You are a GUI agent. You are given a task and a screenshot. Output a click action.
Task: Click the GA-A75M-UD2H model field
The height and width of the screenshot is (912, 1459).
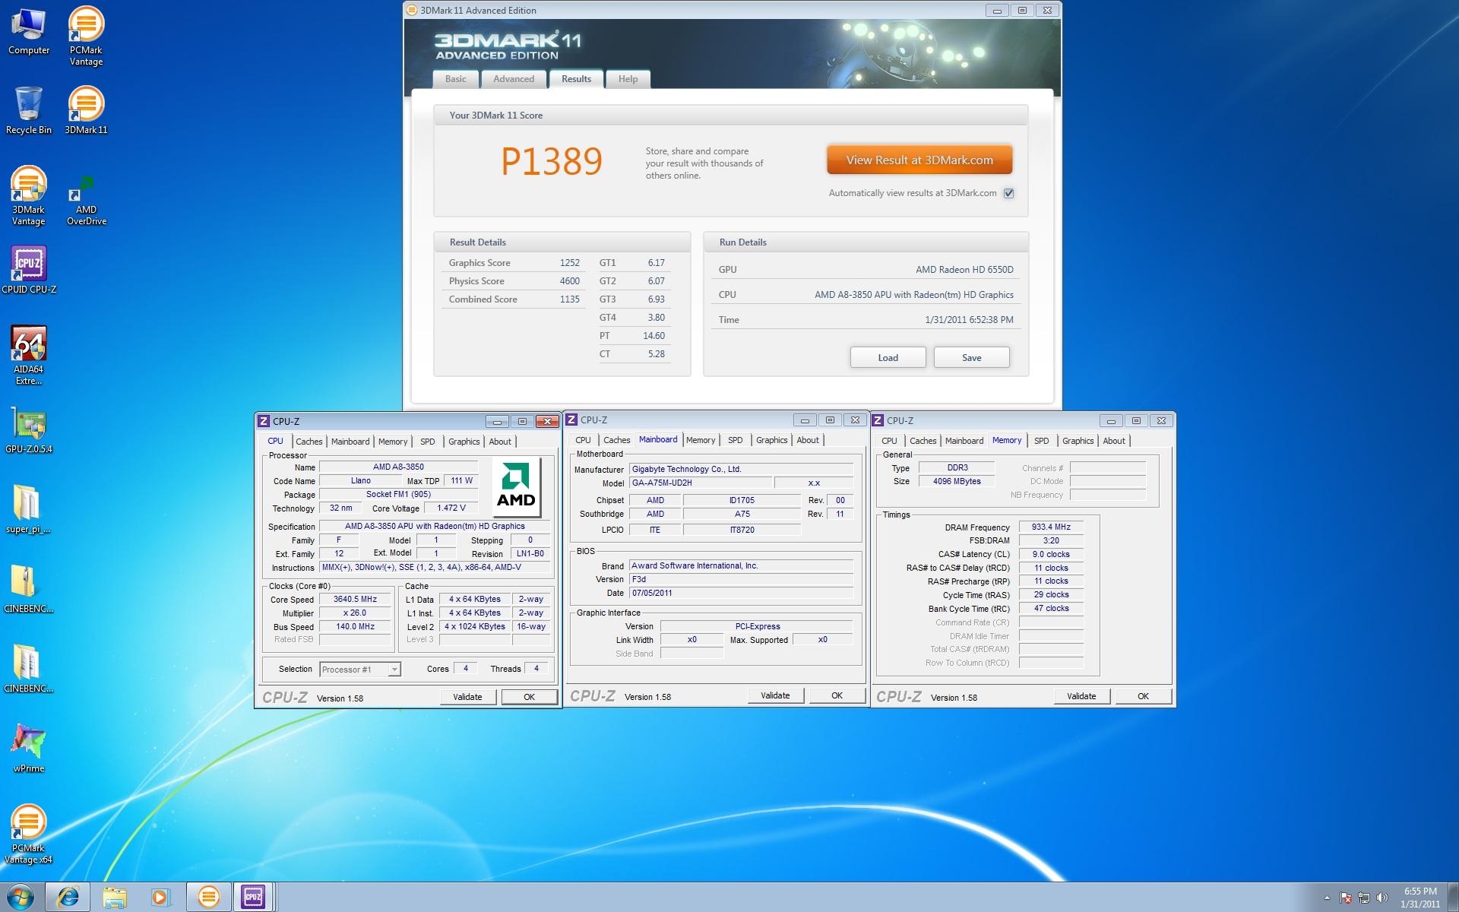coord(701,483)
